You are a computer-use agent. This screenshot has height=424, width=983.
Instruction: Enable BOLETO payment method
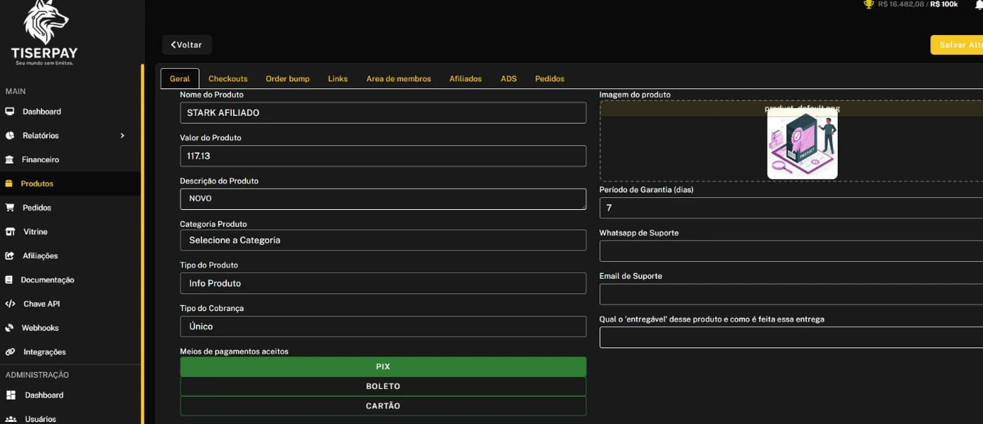(x=383, y=386)
